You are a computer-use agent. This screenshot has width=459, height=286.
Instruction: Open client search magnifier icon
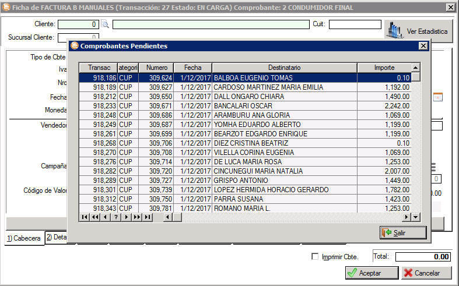pos(105,24)
